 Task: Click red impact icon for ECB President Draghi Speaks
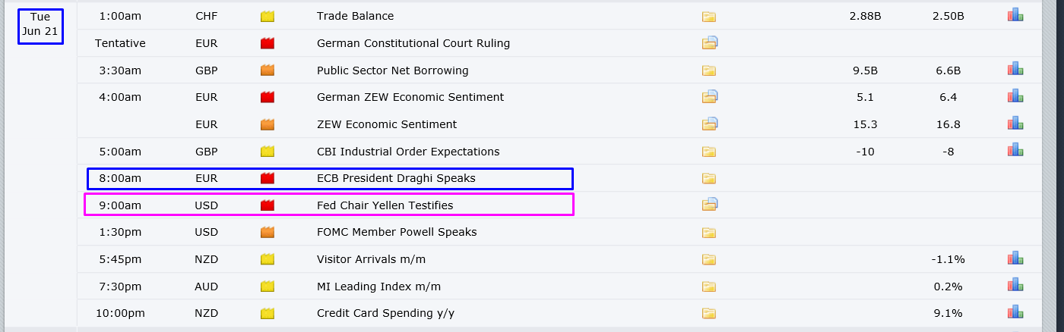point(267,178)
